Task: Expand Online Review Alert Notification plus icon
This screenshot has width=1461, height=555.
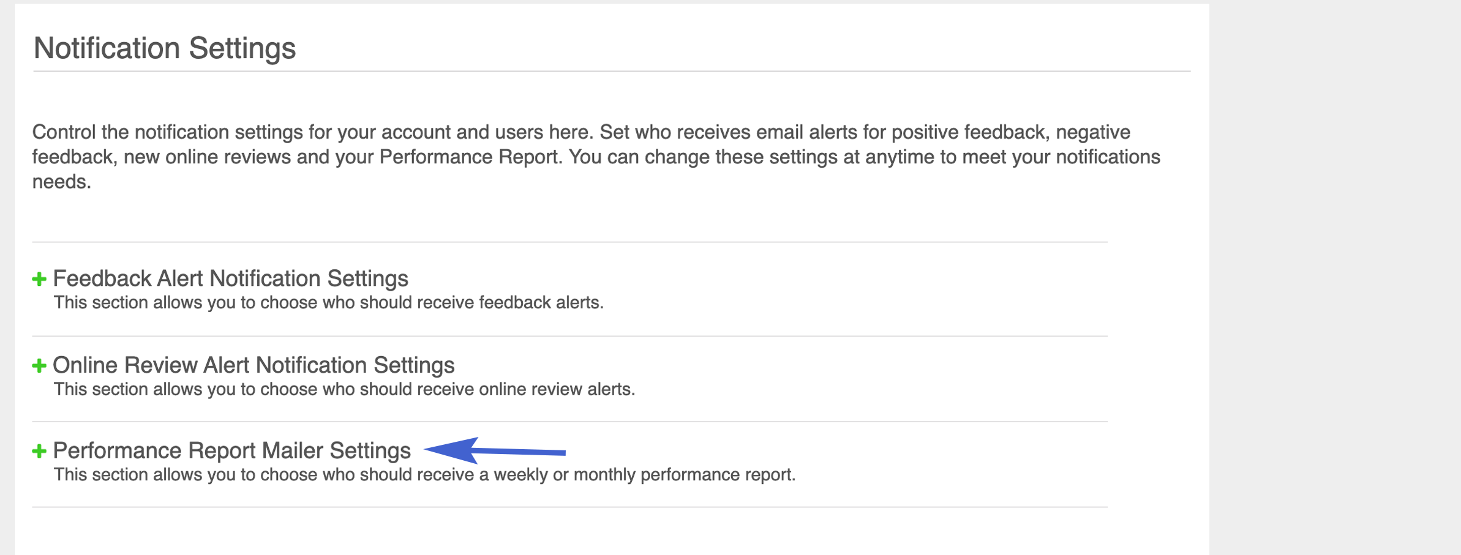Action: pyautogui.click(x=39, y=366)
